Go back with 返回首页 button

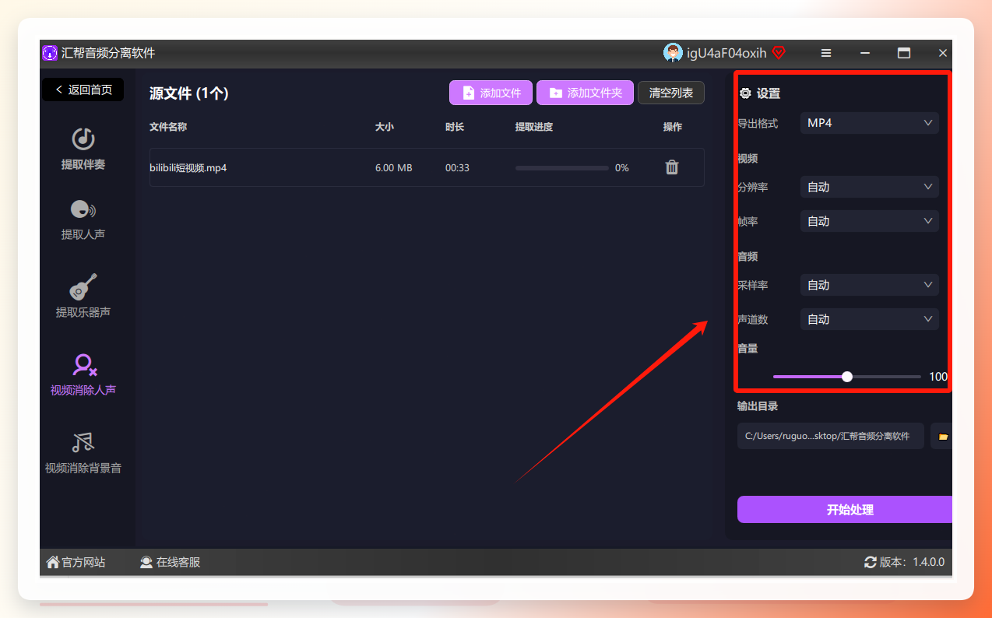[x=83, y=90]
